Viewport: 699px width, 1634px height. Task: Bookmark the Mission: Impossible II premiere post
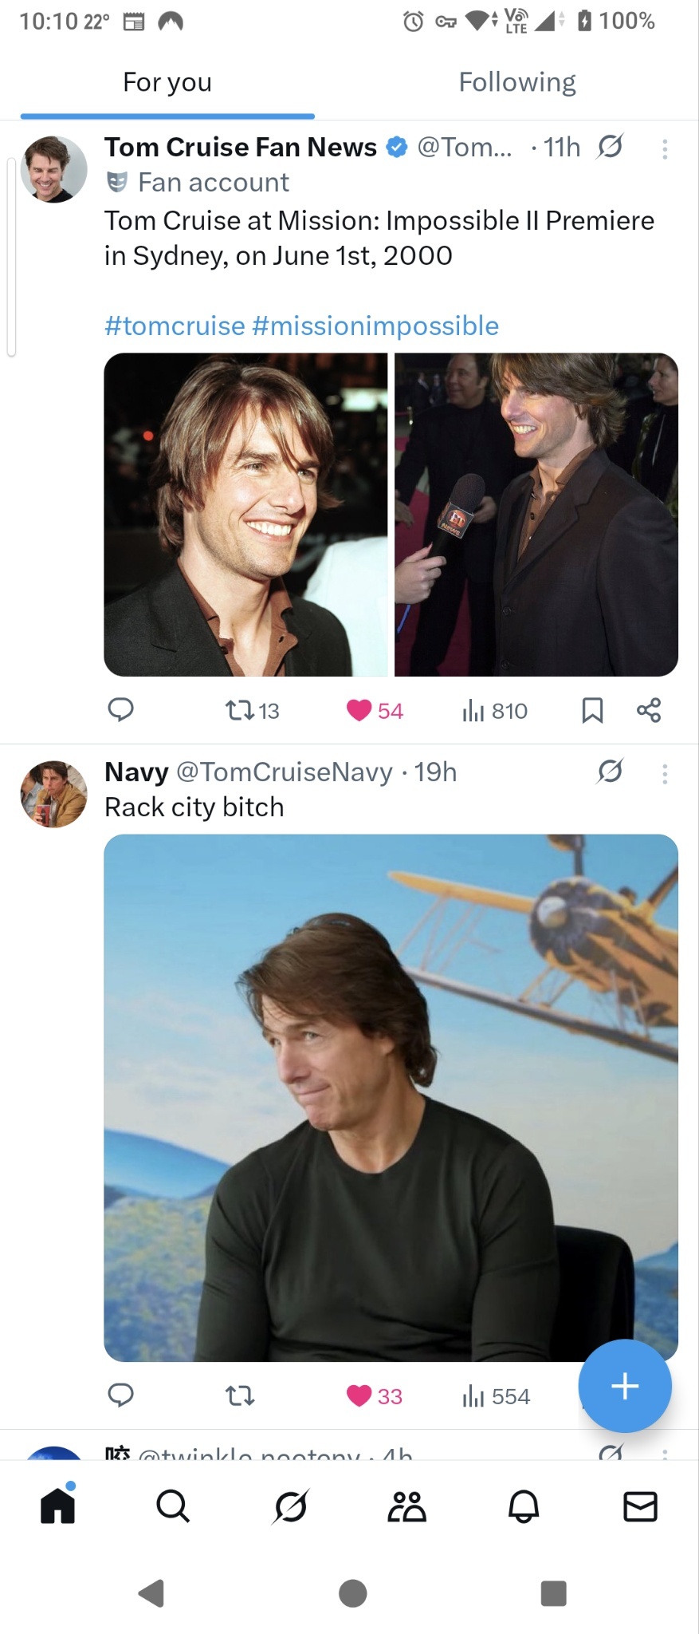[x=592, y=710]
